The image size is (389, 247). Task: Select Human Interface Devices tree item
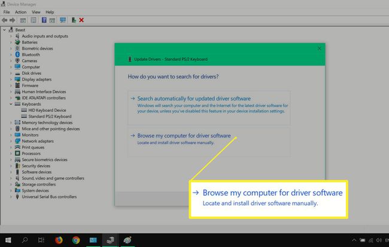tap(44, 92)
